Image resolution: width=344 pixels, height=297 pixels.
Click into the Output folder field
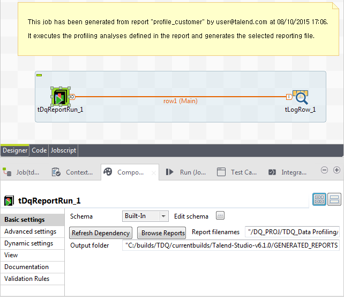[231, 245]
